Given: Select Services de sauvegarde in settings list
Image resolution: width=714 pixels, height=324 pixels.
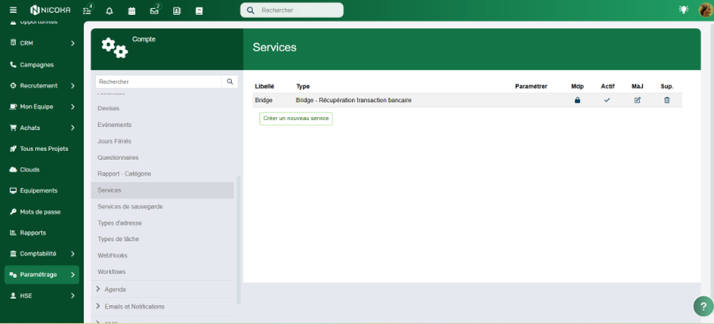Looking at the screenshot, I should pos(130,206).
